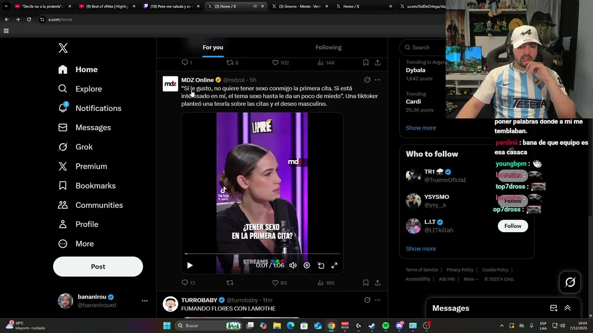Open TURROBABY profile avatar

coord(170,304)
